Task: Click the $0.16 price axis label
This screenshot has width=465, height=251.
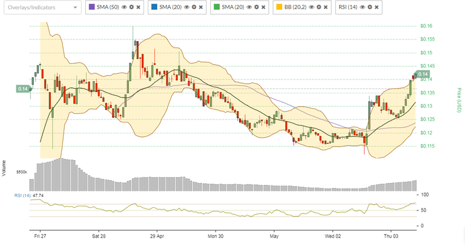Action: [426, 26]
